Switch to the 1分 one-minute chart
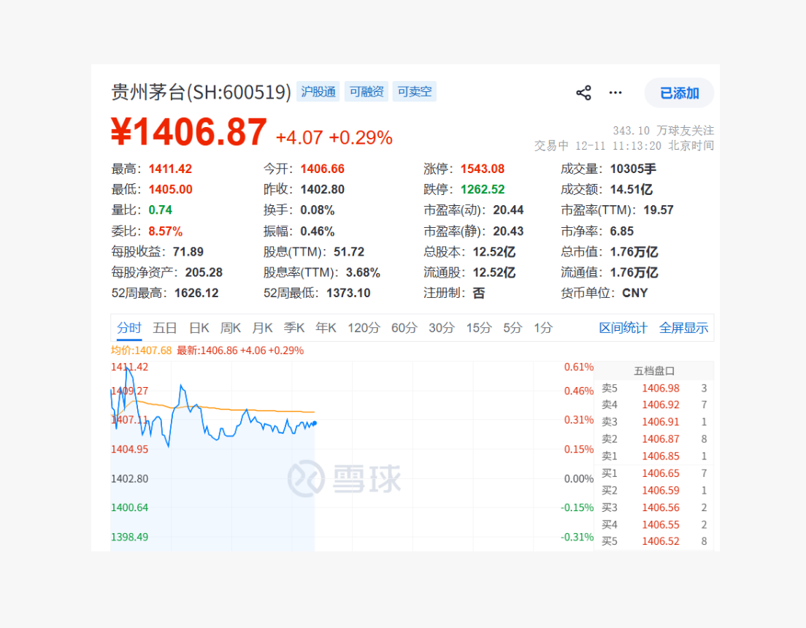Viewport: 806px width, 628px height. click(x=542, y=328)
